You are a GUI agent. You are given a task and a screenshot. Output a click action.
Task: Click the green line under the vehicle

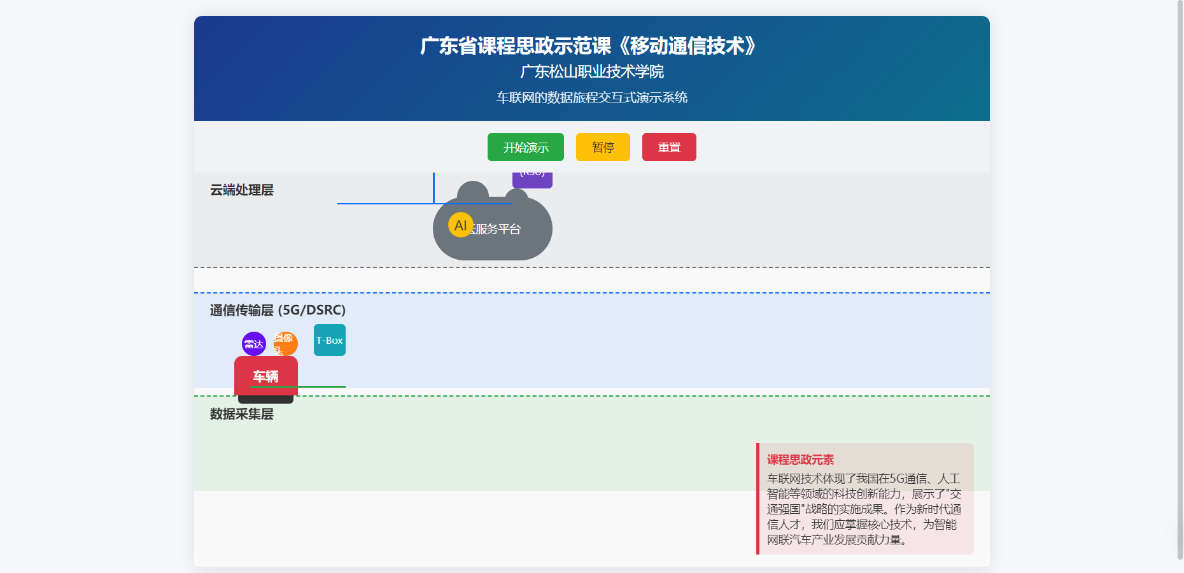321,386
